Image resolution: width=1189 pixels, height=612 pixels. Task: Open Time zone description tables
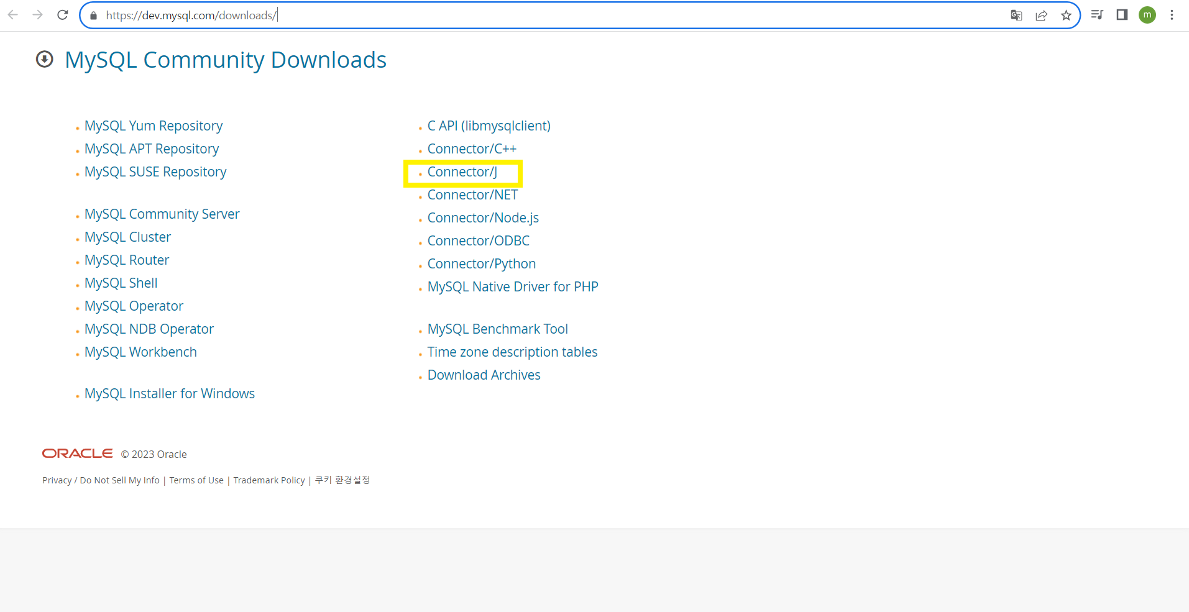tap(512, 352)
